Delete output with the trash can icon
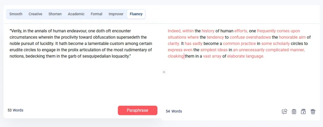This screenshot has width=323, height=127. 313,111
